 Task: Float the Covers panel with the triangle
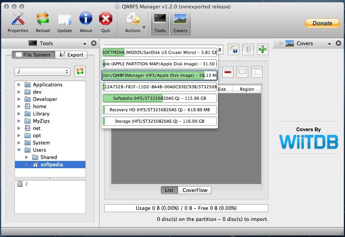pos(330,44)
